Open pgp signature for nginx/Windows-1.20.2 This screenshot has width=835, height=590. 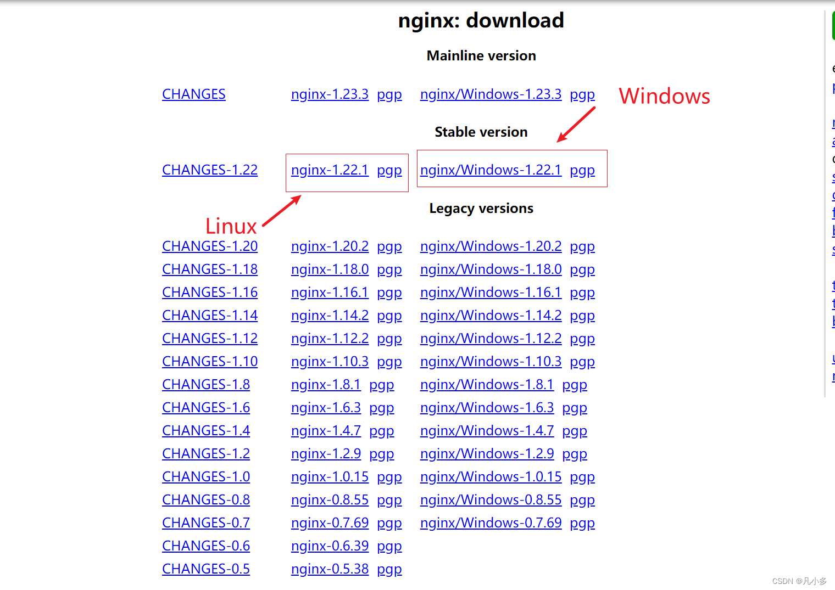click(x=582, y=246)
